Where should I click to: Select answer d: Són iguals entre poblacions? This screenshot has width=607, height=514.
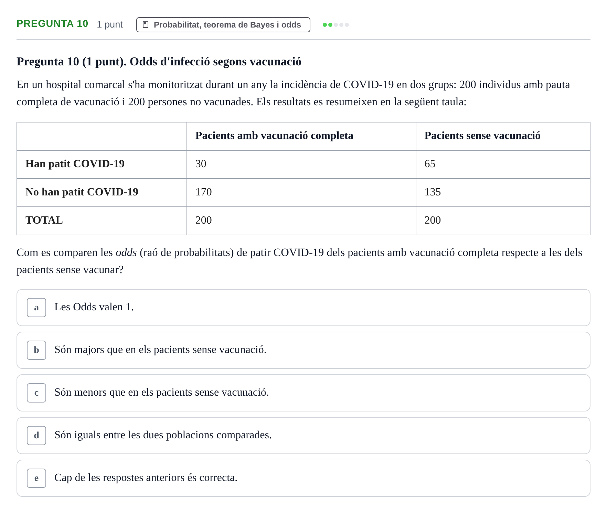(x=303, y=436)
